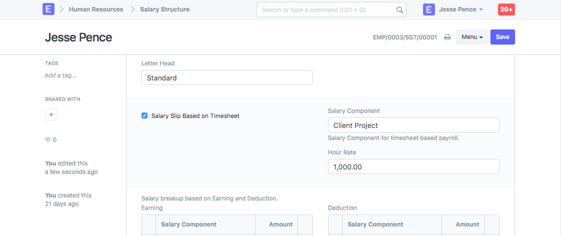561x236 pixels.
Task: Click the user avatar icon beside Jesse Pence
Action: (x=428, y=9)
